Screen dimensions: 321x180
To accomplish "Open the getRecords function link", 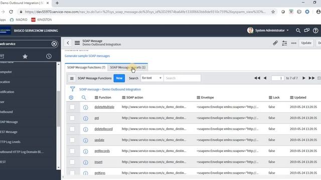I will 102,151.
